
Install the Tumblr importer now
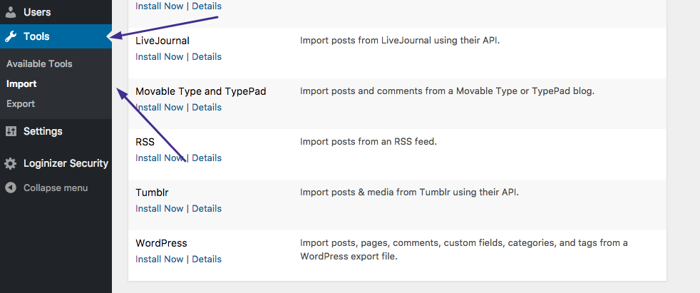pyautogui.click(x=159, y=209)
